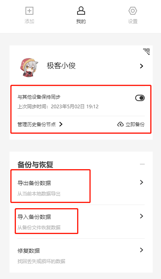Open the QR code icon
Viewport: 161px width, 279px height.
point(146,52)
